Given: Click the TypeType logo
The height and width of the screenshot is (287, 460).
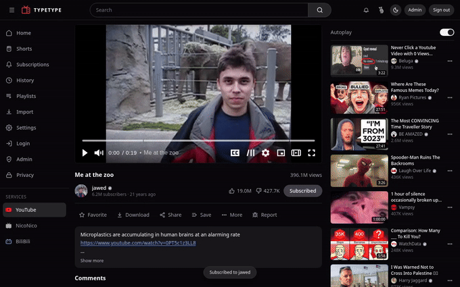Looking at the screenshot, I should 41,10.
